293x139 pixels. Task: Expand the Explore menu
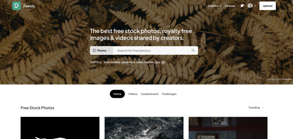(x=215, y=6)
